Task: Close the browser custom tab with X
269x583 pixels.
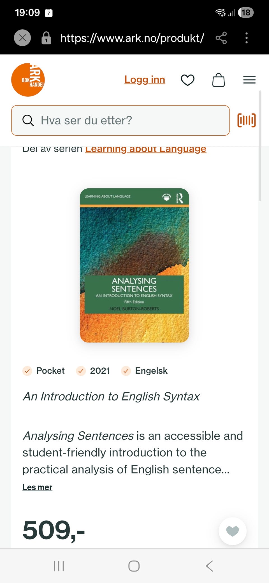Action: point(22,38)
